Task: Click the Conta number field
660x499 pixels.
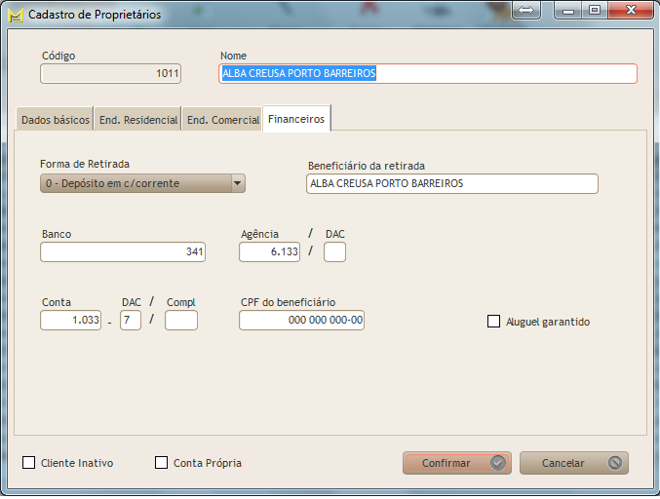Action: [x=70, y=321]
